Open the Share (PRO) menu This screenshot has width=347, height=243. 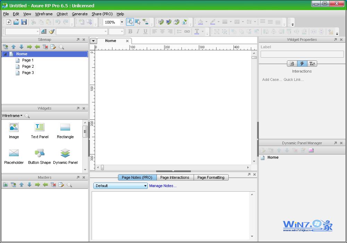pos(102,14)
